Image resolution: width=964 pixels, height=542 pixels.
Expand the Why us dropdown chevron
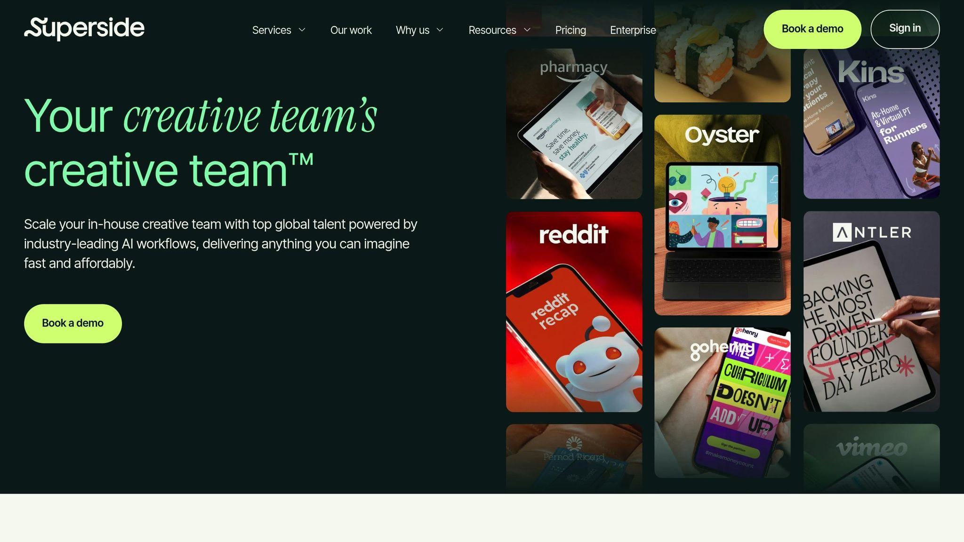pyautogui.click(x=440, y=30)
